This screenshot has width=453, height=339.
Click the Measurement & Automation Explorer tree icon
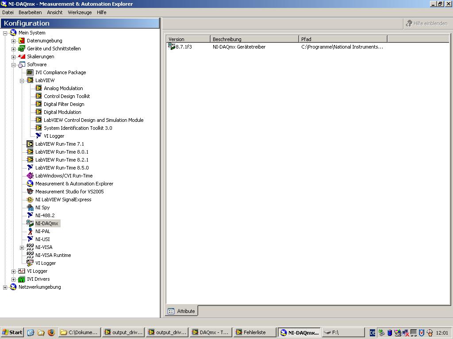coord(30,184)
